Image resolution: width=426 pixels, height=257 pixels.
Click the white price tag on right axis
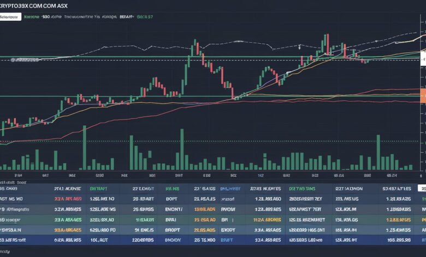point(423,57)
